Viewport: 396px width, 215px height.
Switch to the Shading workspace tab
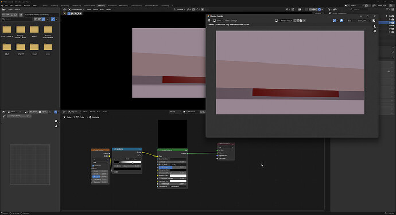point(101,5)
